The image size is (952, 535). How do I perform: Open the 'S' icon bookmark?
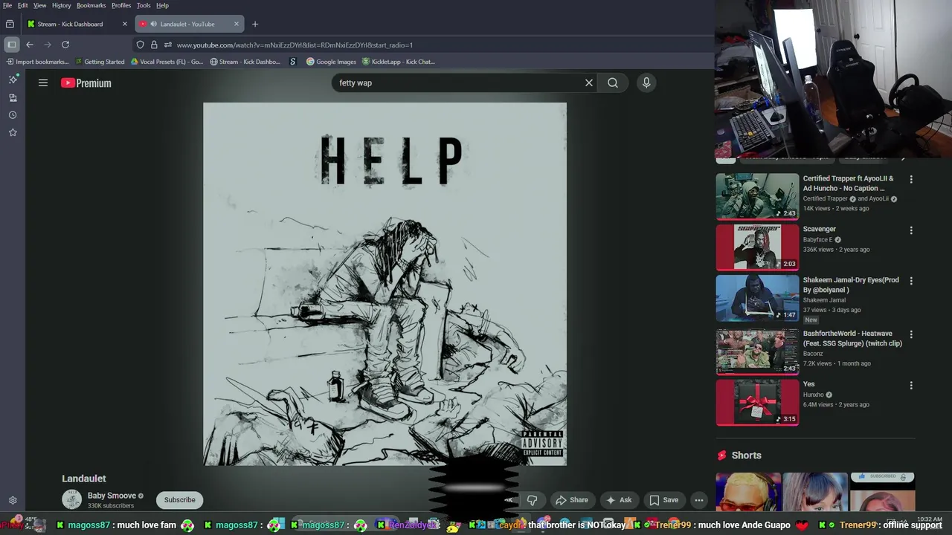pos(293,62)
